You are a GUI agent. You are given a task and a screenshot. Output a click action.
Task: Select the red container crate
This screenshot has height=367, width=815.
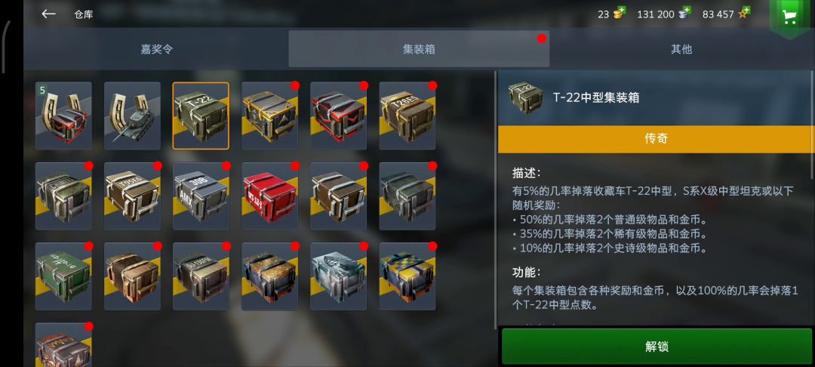[269, 196]
